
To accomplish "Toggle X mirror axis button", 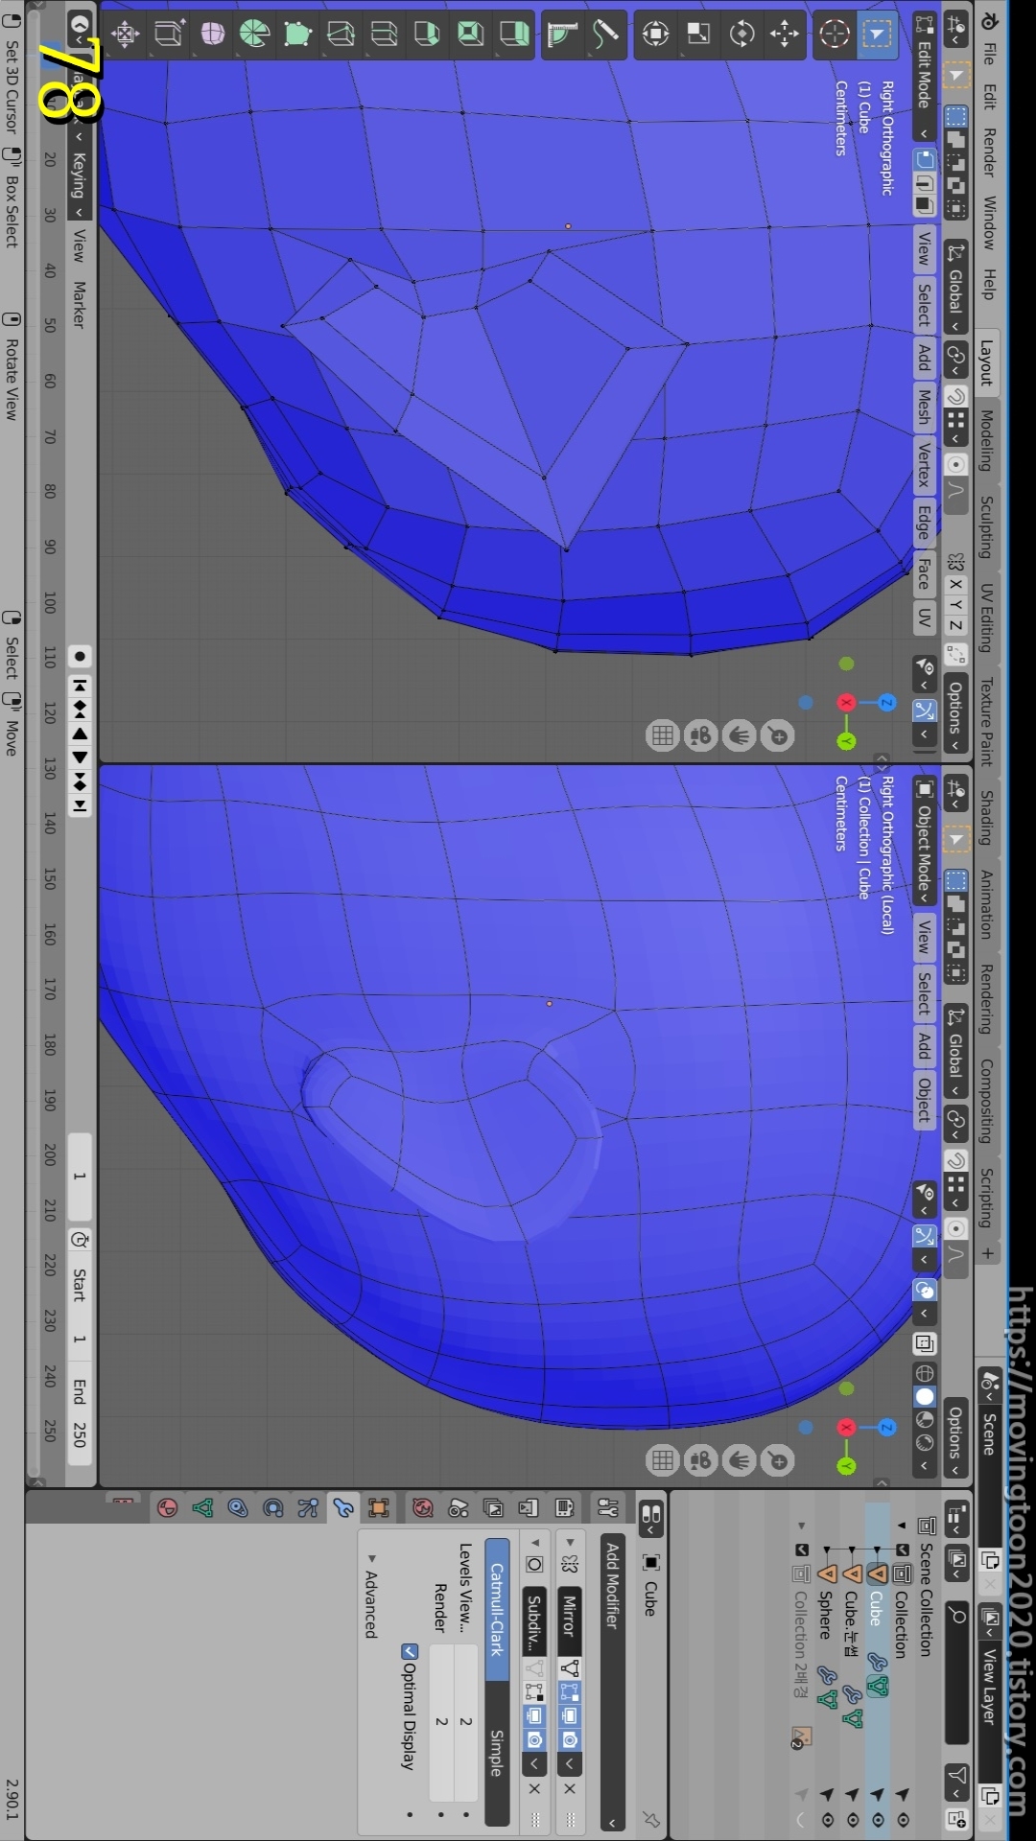I will pyautogui.click(x=955, y=584).
